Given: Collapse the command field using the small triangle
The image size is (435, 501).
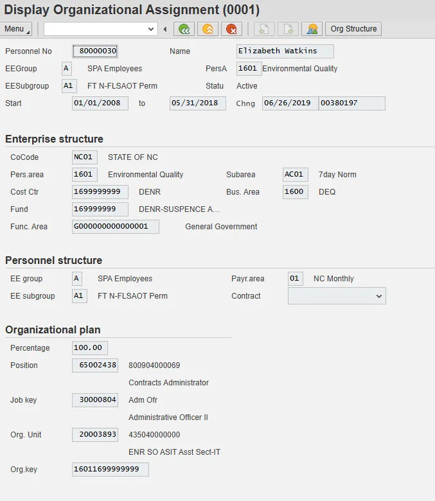Looking at the screenshot, I should (165, 29).
